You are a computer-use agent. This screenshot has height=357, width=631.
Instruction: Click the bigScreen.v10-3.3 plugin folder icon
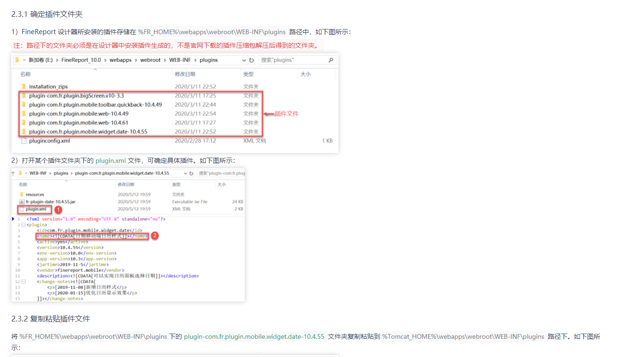[23, 95]
